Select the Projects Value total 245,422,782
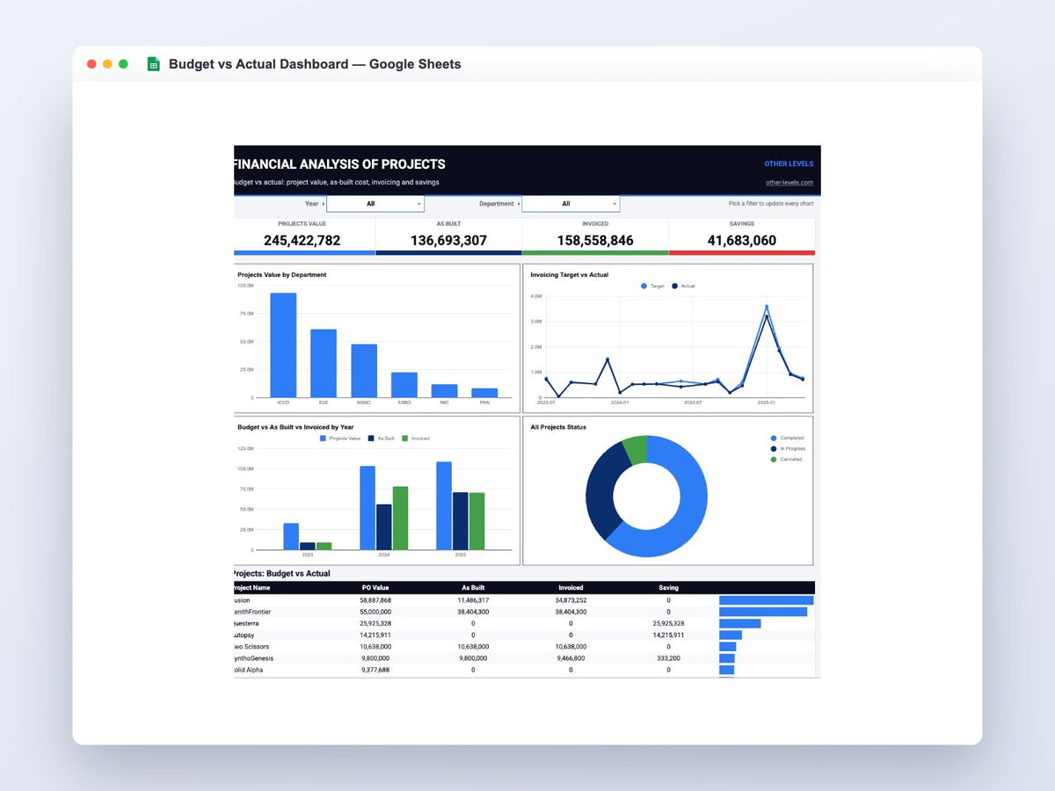The image size is (1055, 791). tap(302, 241)
